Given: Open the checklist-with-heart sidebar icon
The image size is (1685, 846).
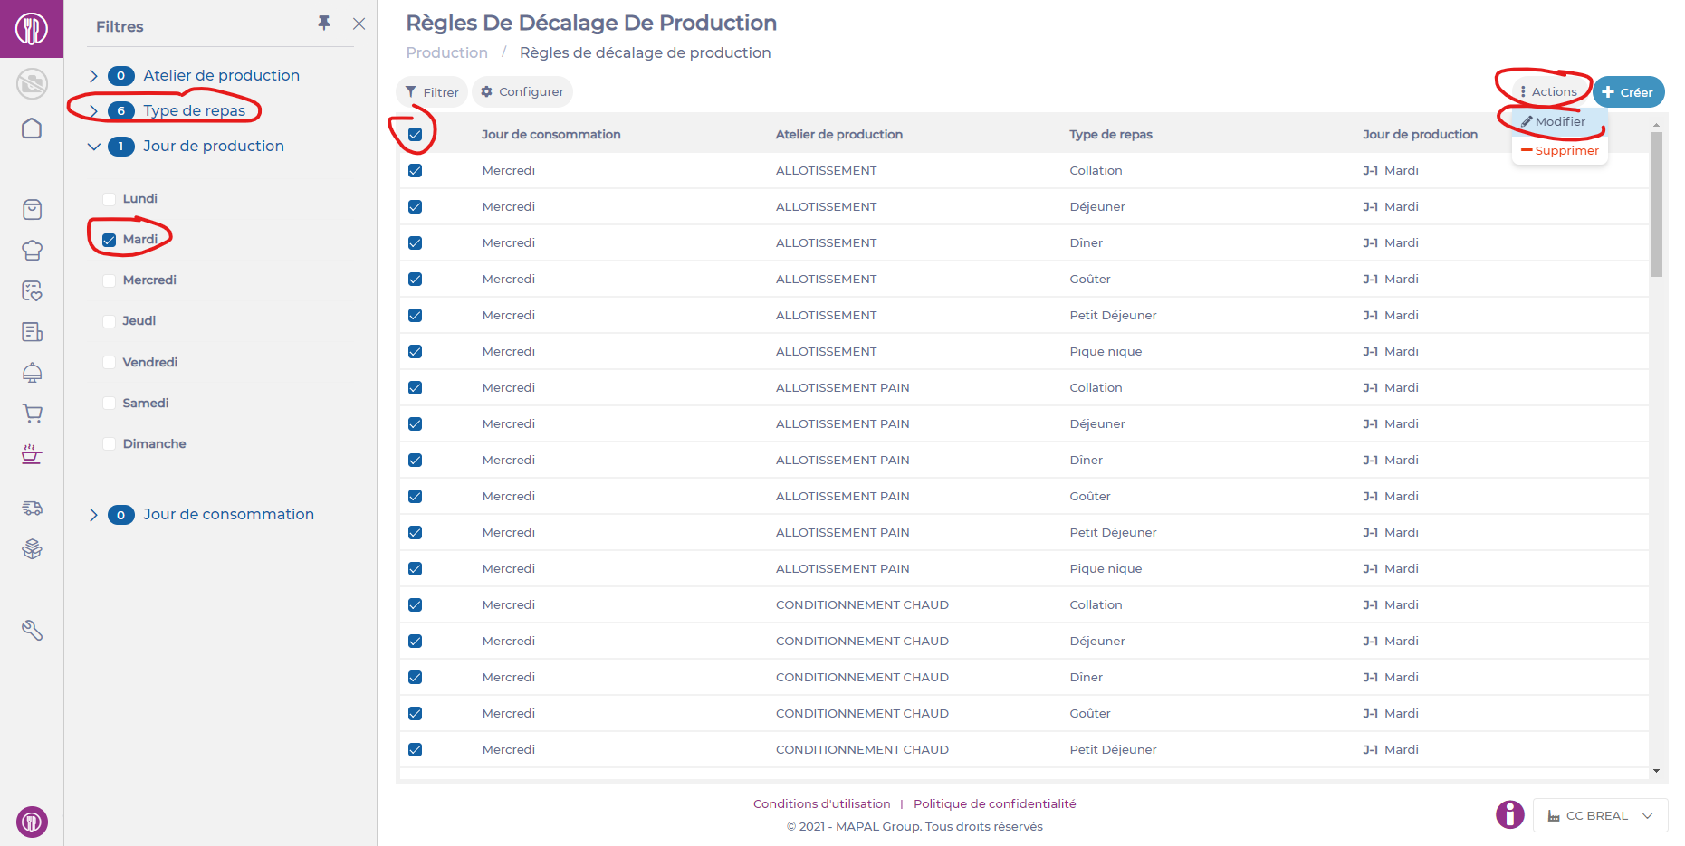Looking at the screenshot, I should click(32, 291).
